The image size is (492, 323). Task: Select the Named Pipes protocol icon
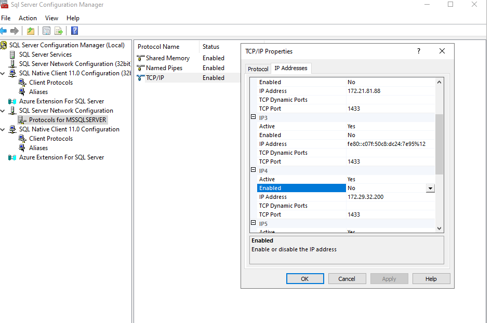(141, 68)
